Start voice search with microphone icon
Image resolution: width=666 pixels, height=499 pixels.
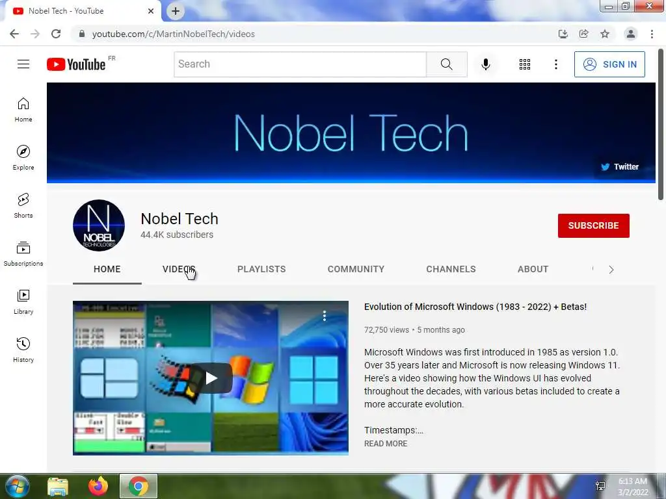coord(485,64)
